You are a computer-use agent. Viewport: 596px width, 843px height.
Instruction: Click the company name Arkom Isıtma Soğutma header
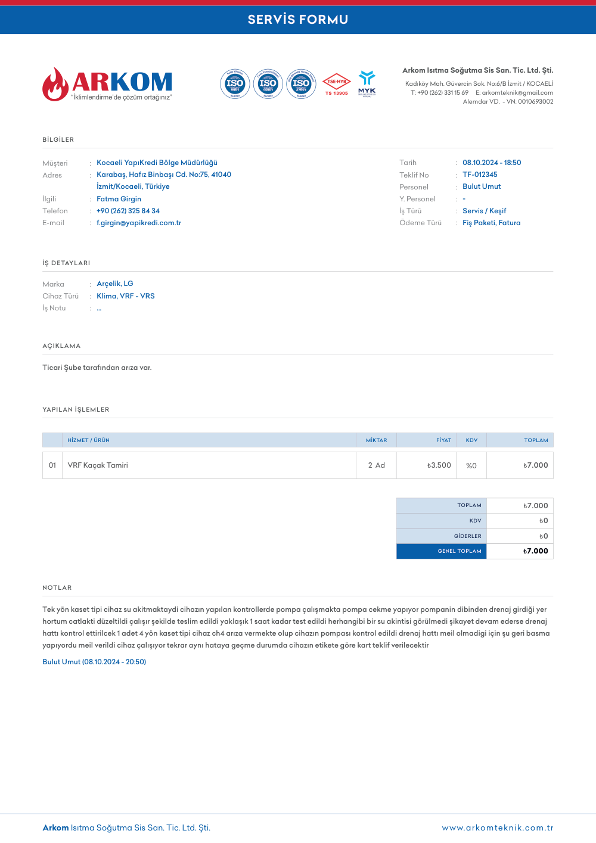point(478,70)
